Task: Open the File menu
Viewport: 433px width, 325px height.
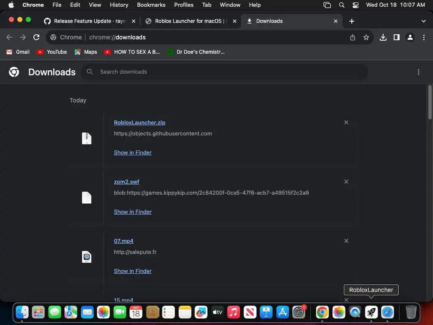Action: click(x=57, y=5)
